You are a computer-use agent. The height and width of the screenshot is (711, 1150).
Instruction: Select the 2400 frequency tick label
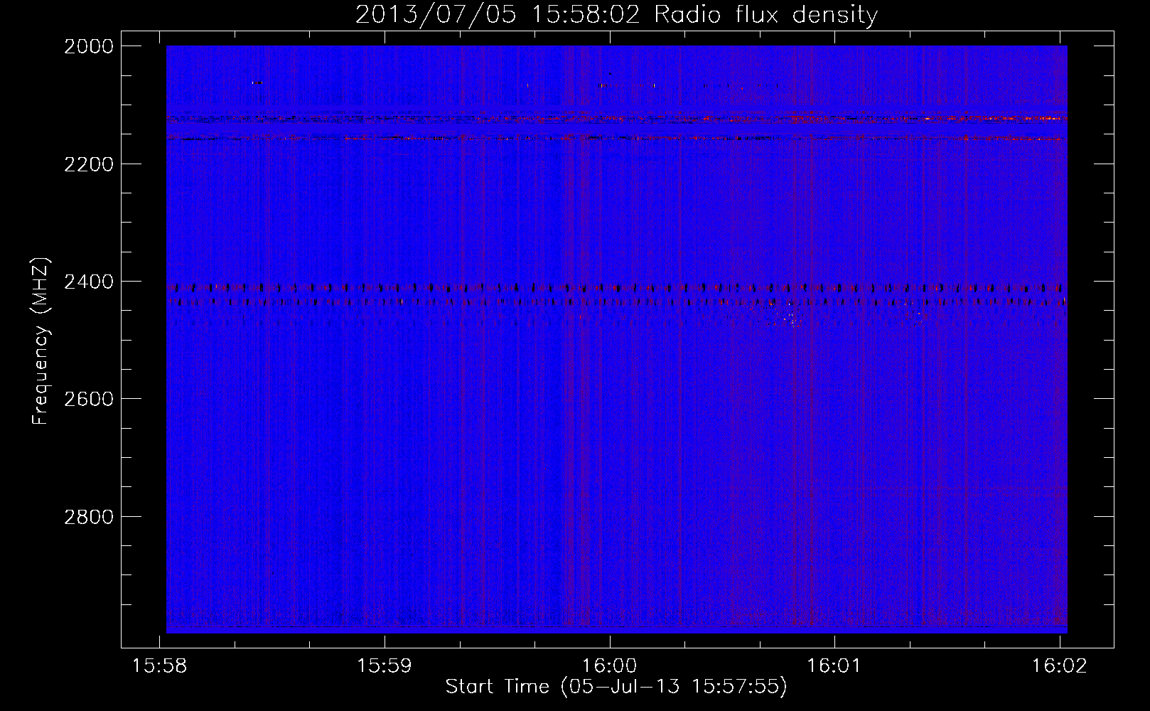pos(88,282)
